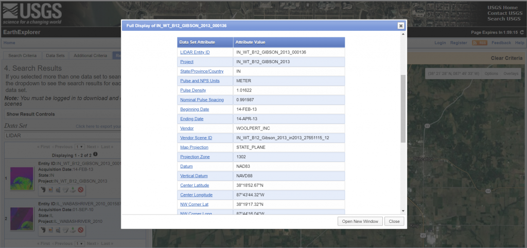527x248 pixels.
Task: Show browse overlay icon for result 1
Action: [51, 190]
